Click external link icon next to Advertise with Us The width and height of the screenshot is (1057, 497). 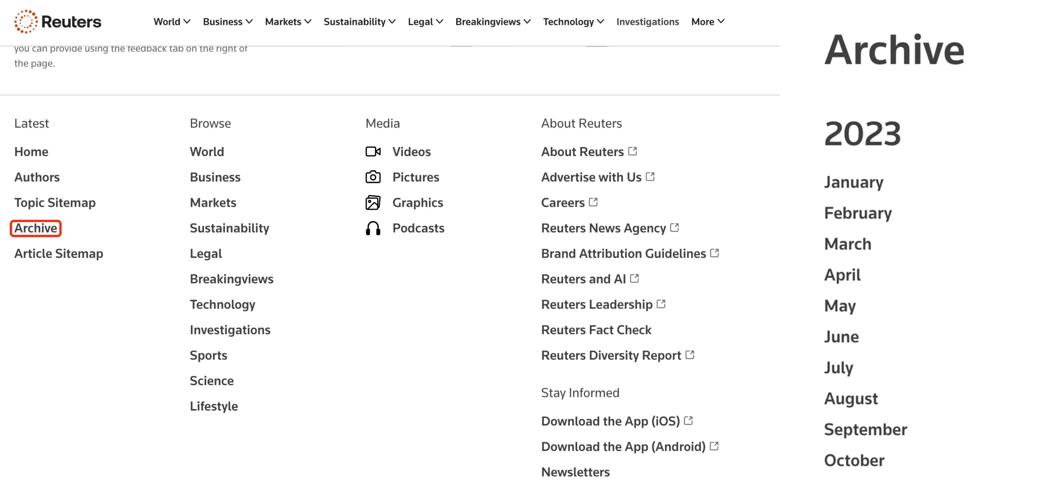point(650,177)
